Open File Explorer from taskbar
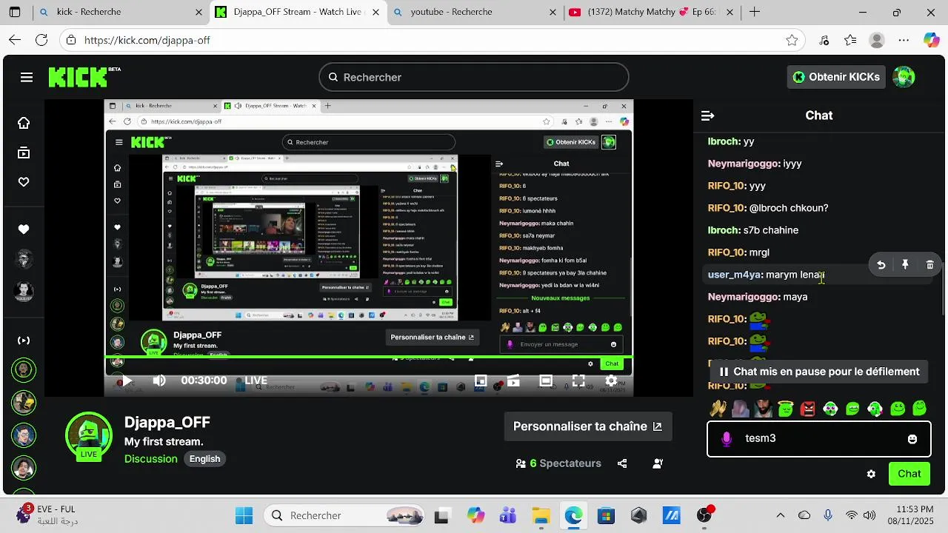The height and width of the screenshot is (533, 948). point(541,515)
